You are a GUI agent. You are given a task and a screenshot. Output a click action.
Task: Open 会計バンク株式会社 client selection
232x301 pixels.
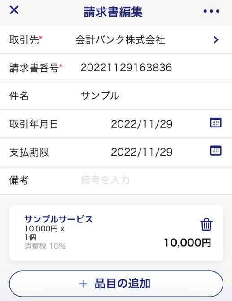pyautogui.click(x=120, y=40)
